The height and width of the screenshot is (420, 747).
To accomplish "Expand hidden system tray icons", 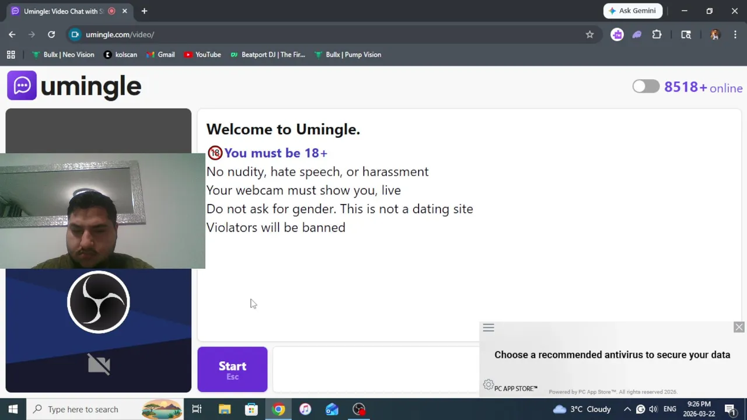I will (x=627, y=409).
